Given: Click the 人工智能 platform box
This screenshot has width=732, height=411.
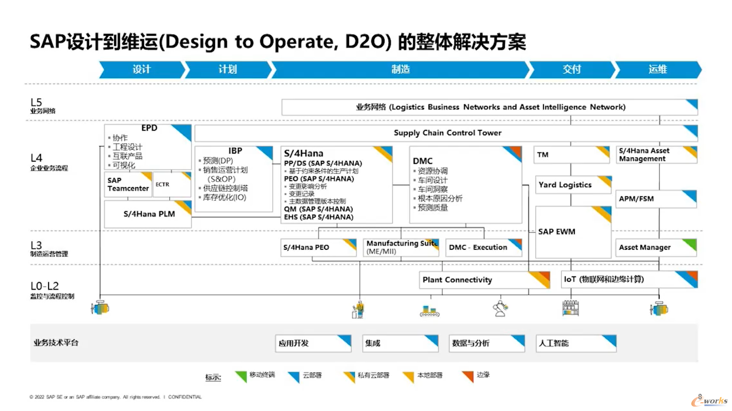Looking at the screenshot, I should pyautogui.click(x=576, y=343).
